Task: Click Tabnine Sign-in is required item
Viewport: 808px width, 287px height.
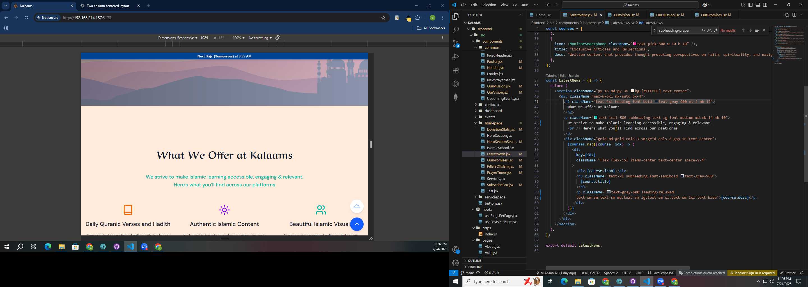Action: coord(752,273)
